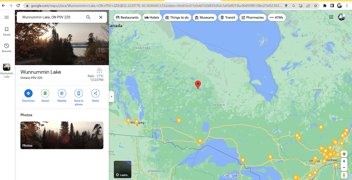The image size is (352, 180).
Task: Click the QUEBEC label on the map
Action: coord(318,90)
